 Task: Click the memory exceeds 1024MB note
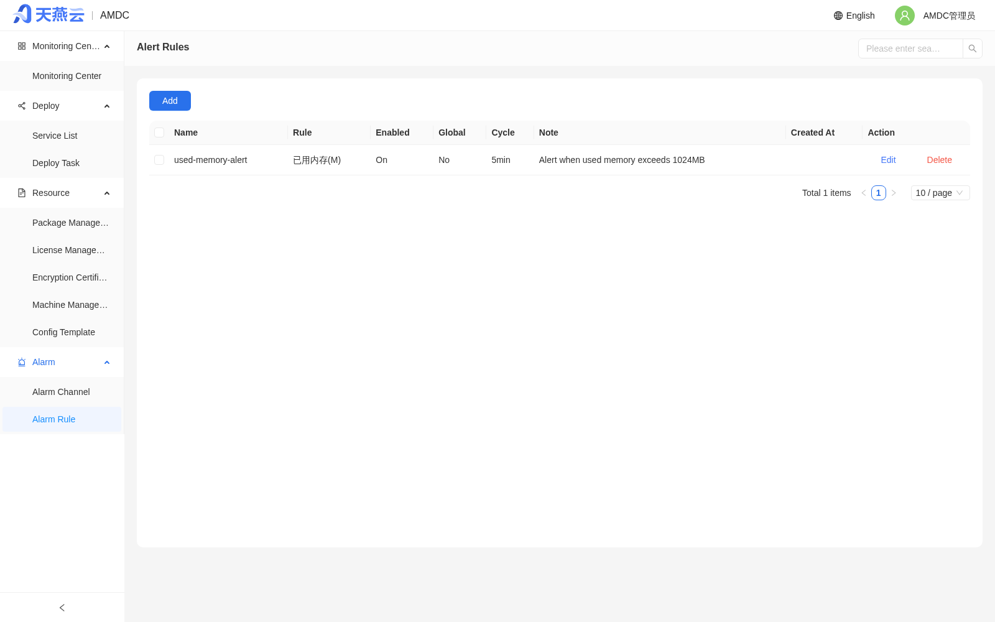pyautogui.click(x=622, y=160)
